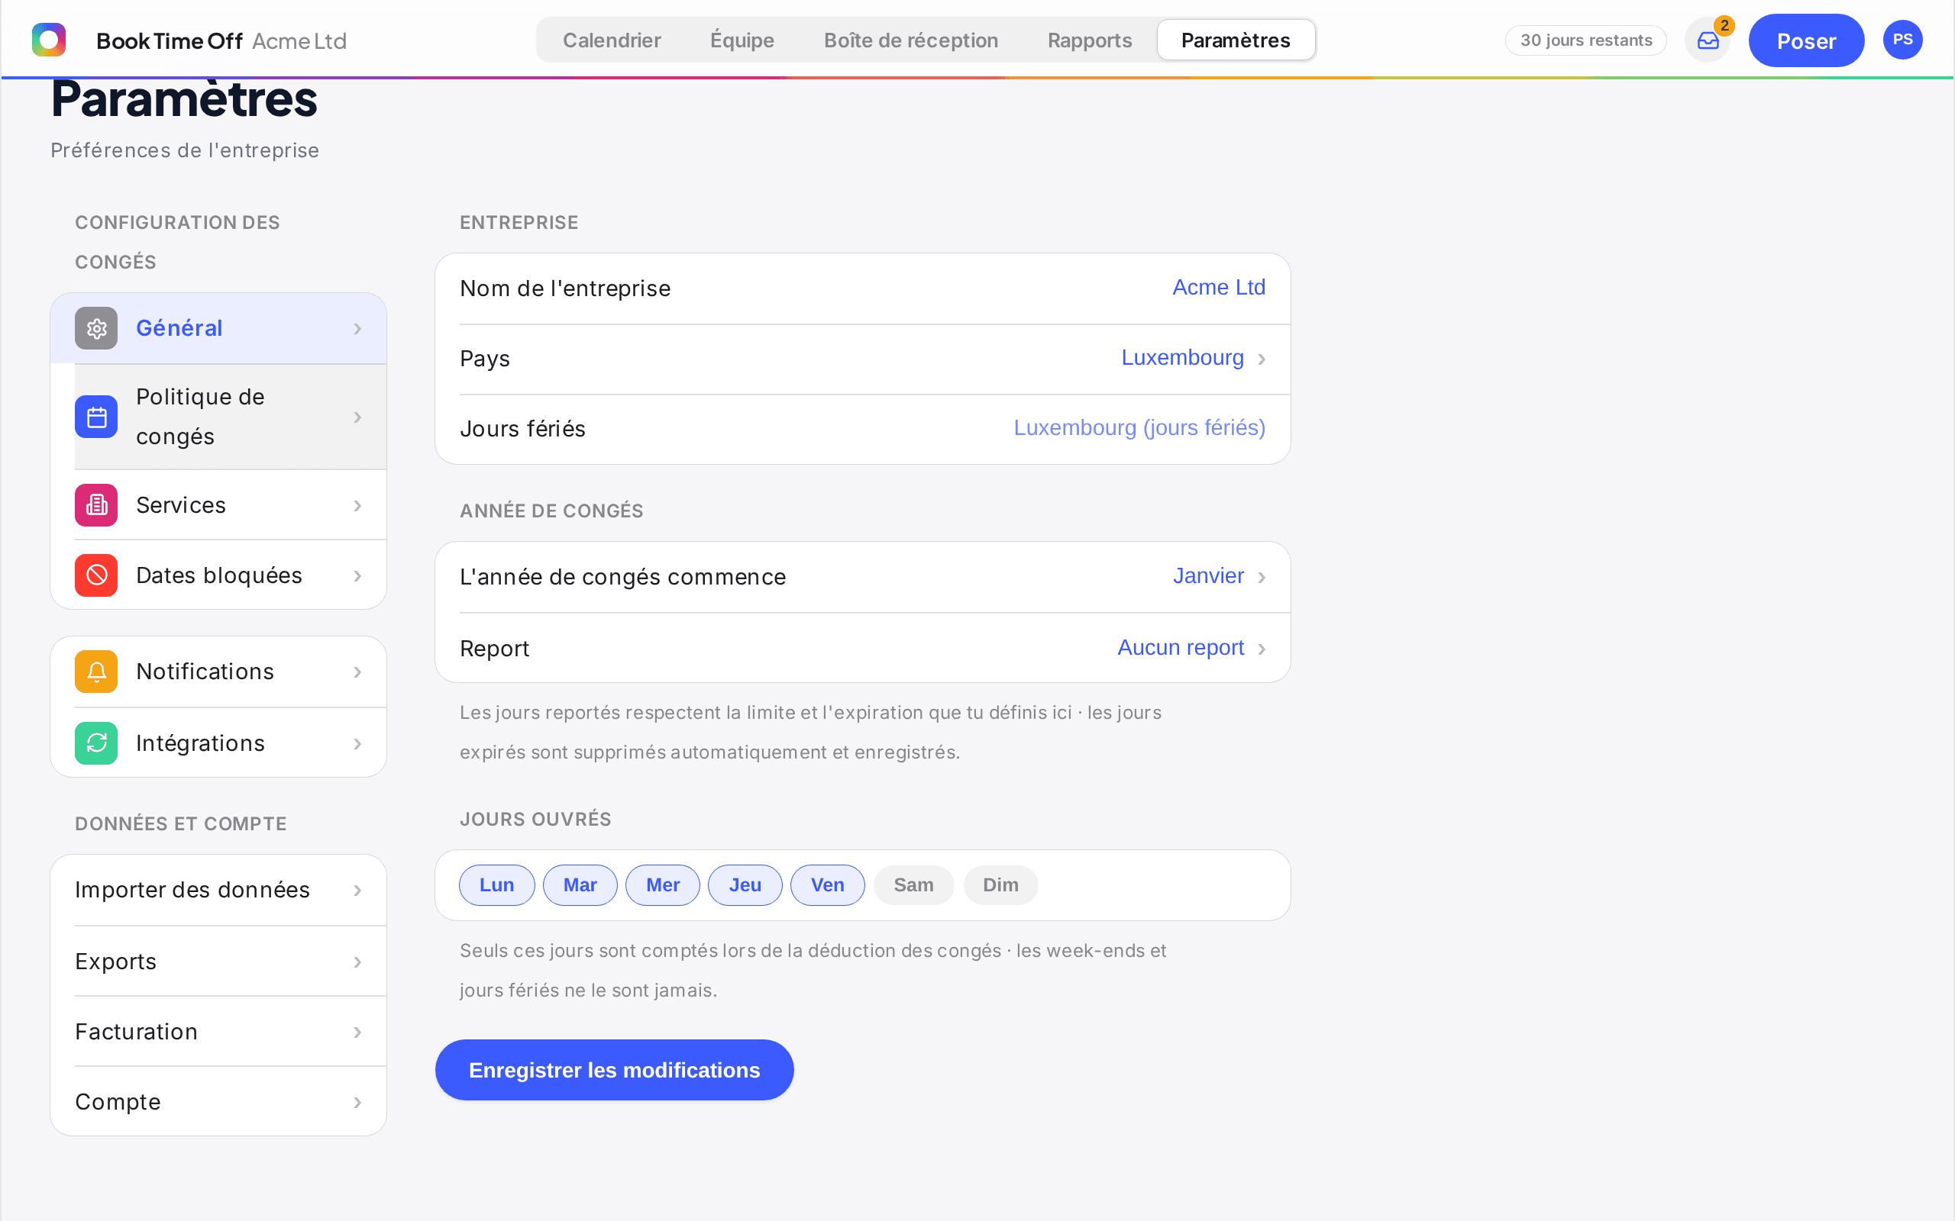Screen dimensions: 1955x1221
Task: Click the Politique de congés calendar icon
Action: 96,417
